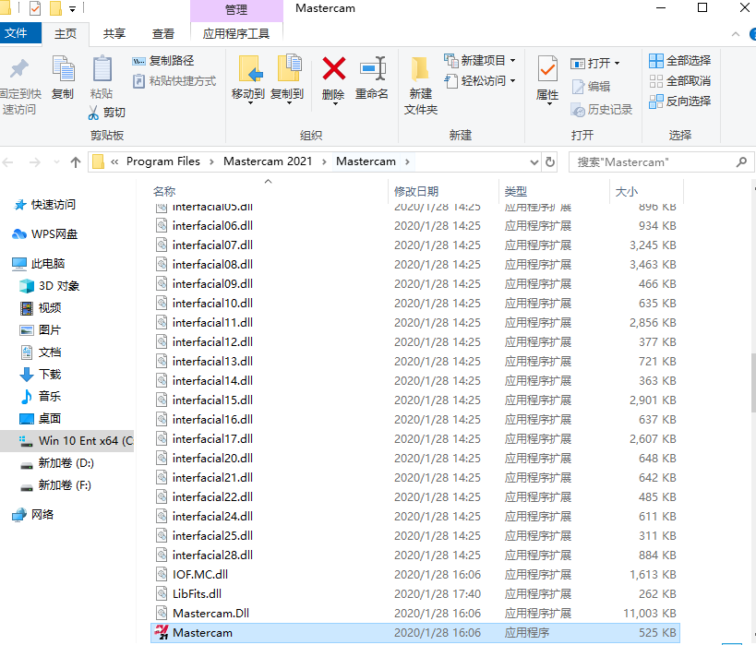756x645 pixels.
Task: Click Invert selection in the ribbon
Action: pyautogui.click(x=679, y=102)
